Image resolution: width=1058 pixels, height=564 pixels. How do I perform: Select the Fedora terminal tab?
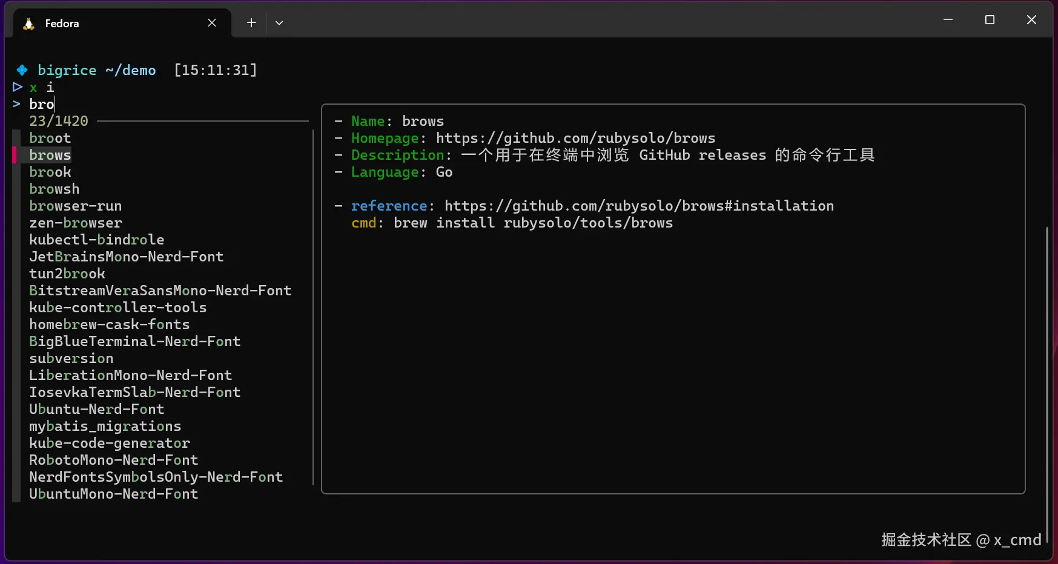coord(122,23)
